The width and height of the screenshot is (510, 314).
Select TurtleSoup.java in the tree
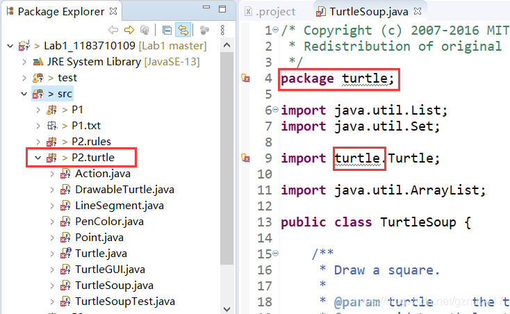click(x=107, y=285)
